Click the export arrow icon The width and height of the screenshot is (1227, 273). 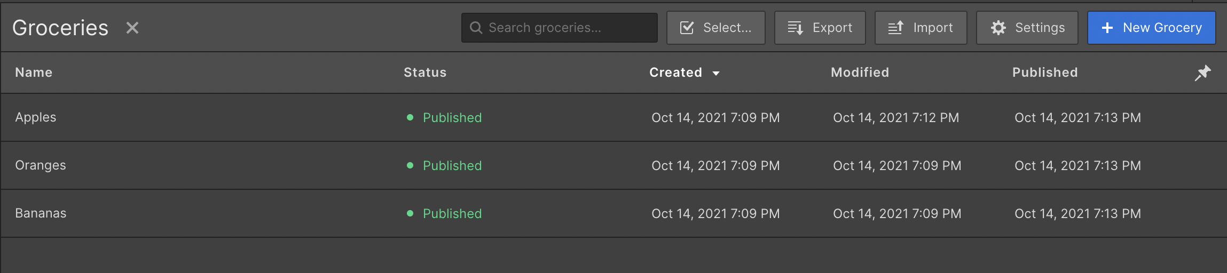(x=796, y=28)
